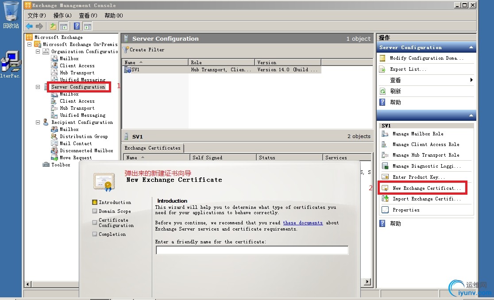Open the 操作(A) menu

point(62,15)
